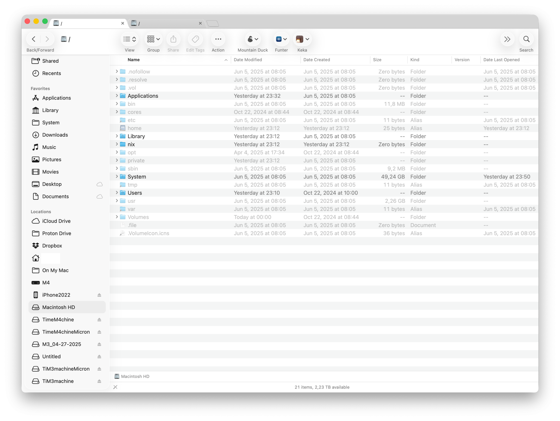The image size is (560, 421).
Task: Click the Search magnifier icon
Action: click(526, 39)
